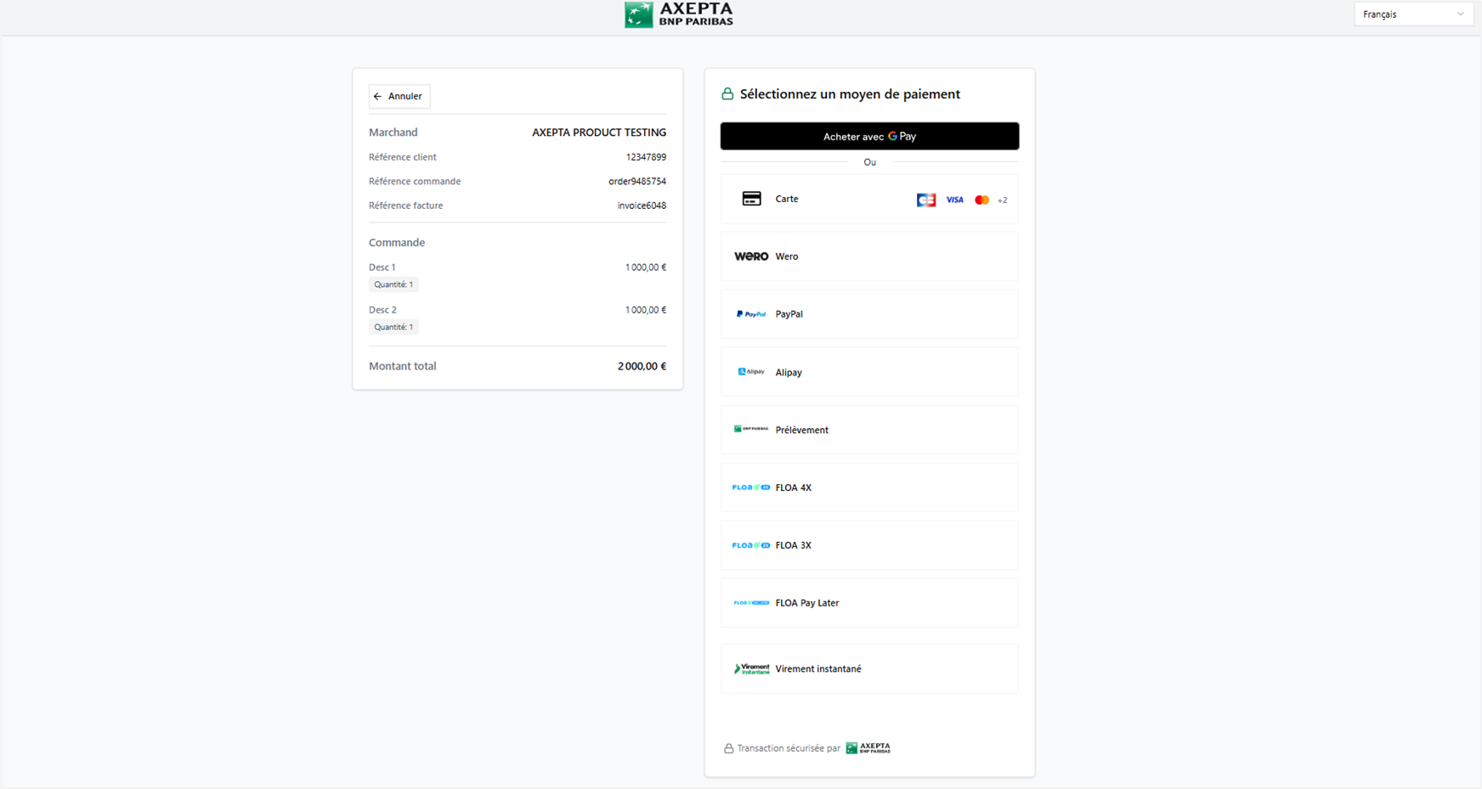Expand the +2 additional card brands
The width and height of the screenshot is (1482, 789).
(1003, 200)
